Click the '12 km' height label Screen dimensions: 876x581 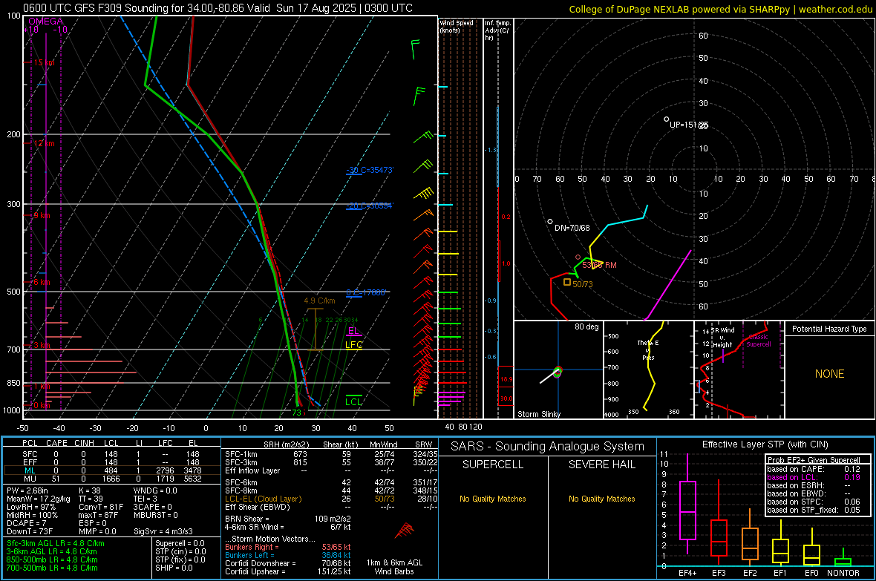[44, 143]
